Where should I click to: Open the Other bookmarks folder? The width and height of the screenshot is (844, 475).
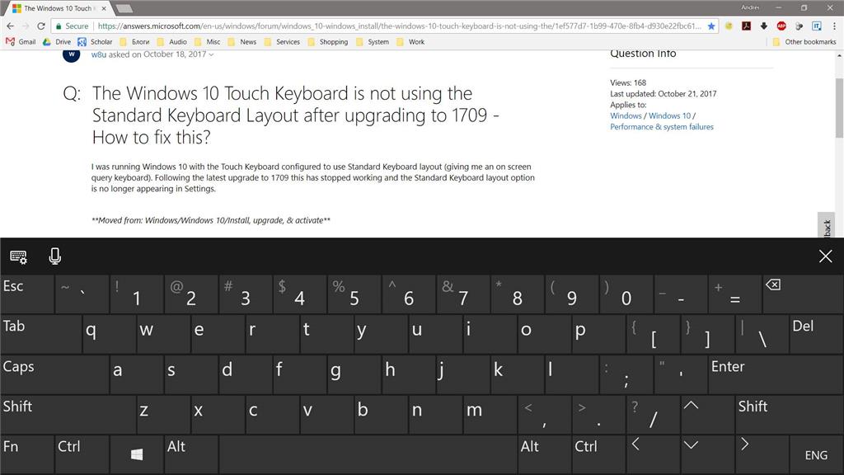coord(804,41)
